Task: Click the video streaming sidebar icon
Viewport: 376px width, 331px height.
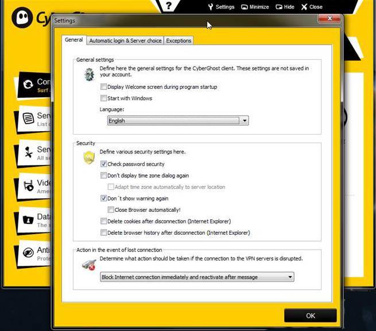Action: point(29,186)
